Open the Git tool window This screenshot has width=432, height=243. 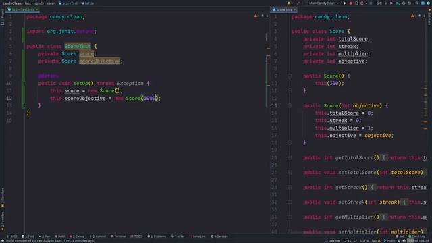point(12,236)
